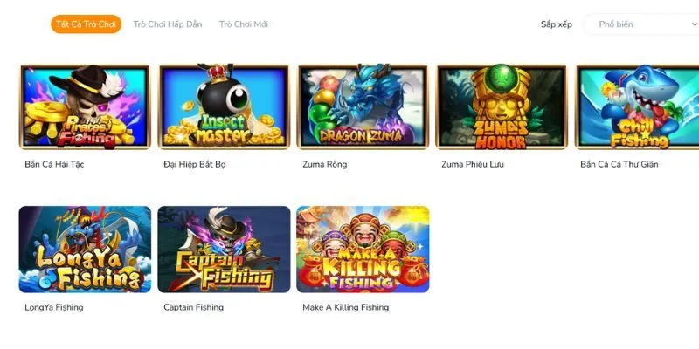The image size is (699, 349).
Task: Open the Pirates Fishing game thumbnail
Action: pyautogui.click(x=85, y=107)
